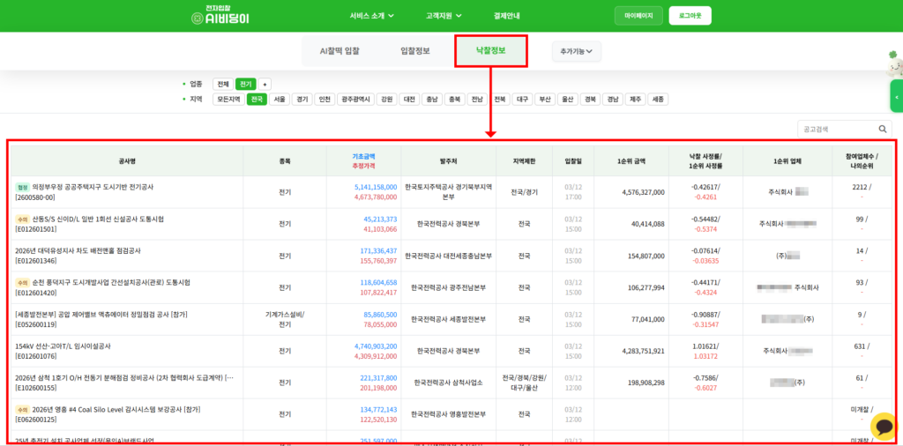Viewport: 903px width, 446px height.
Task: Expand the 추가기능 dropdown
Action: 576,52
